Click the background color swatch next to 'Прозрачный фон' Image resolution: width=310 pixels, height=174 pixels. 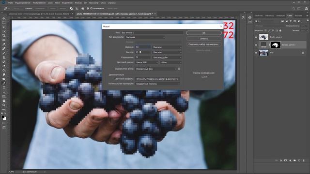[179, 69]
